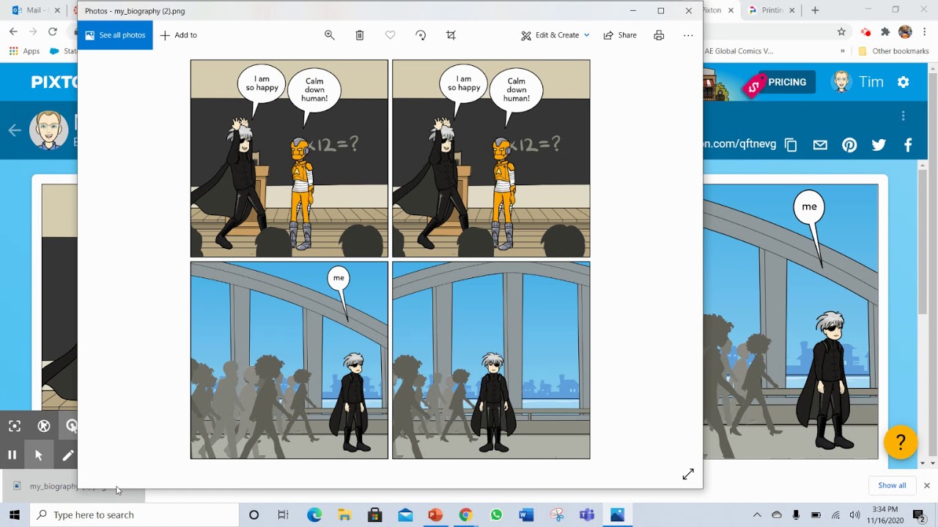
Task: Click the screen recorder pause button
Action: [x=12, y=455]
